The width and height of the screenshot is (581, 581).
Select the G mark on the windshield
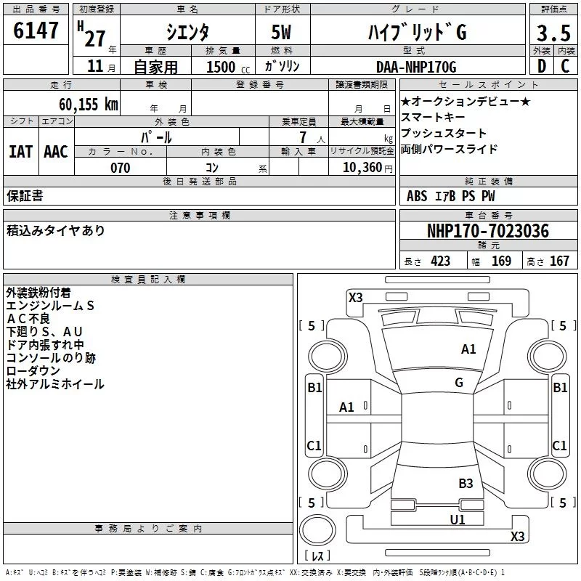point(459,383)
